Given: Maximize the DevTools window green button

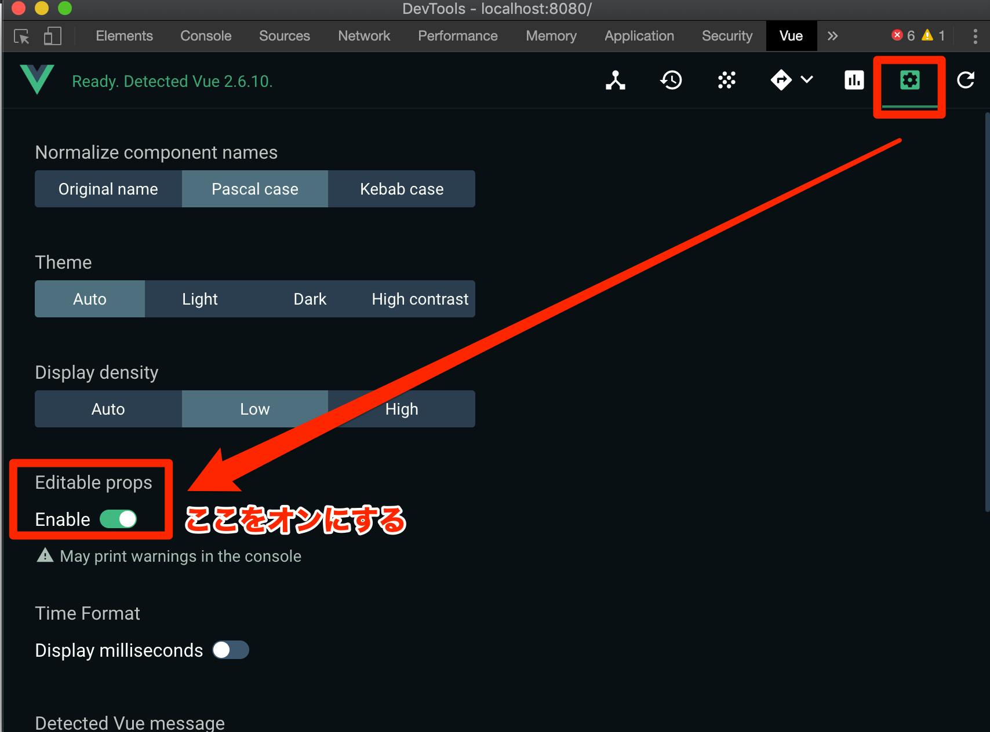Looking at the screenshot, I should pos(65,8).
